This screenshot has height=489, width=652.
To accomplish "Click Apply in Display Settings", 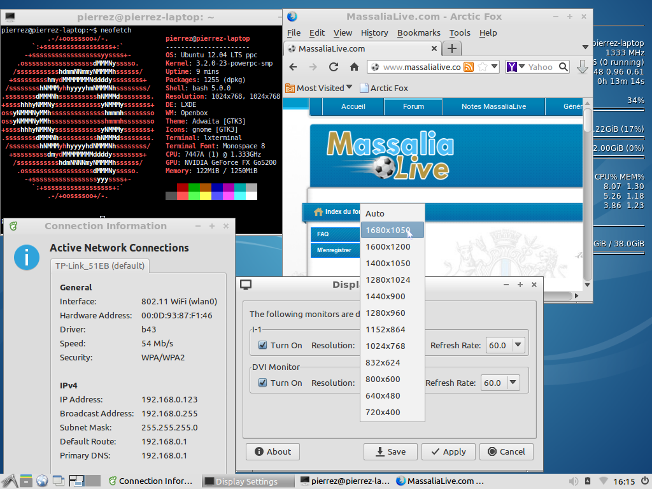I will coord(448,451).
